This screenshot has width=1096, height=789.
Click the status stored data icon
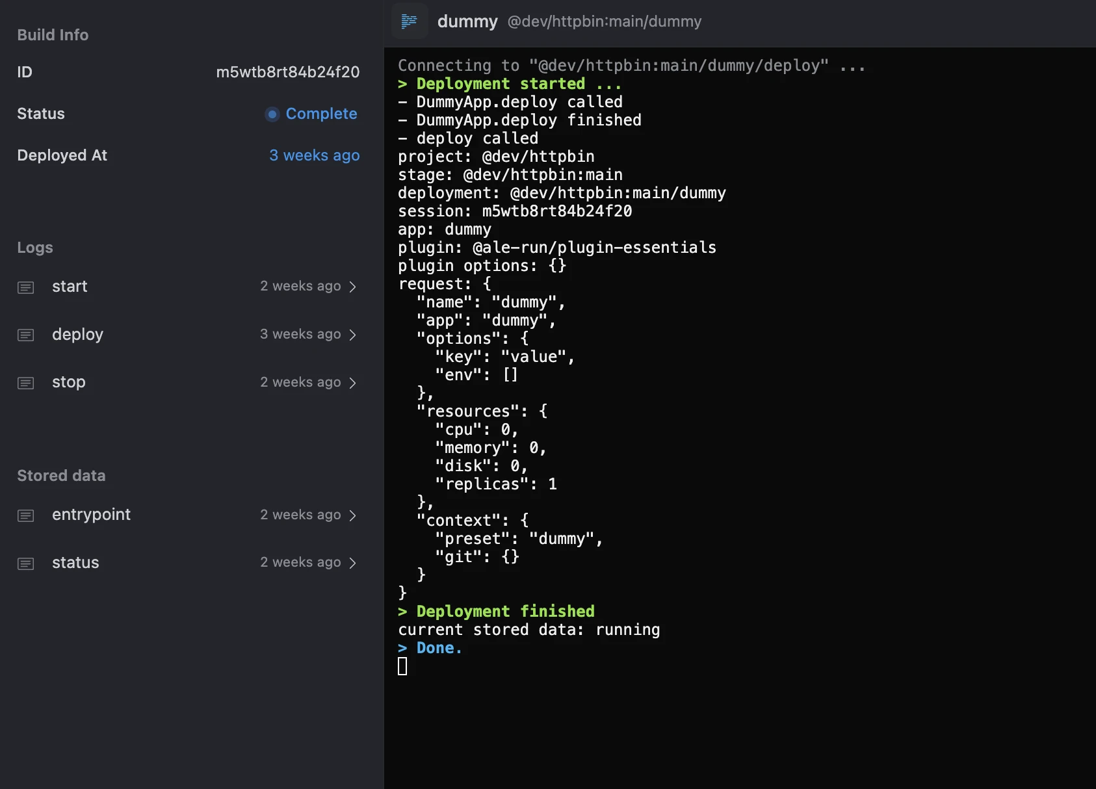pos(25,563)
